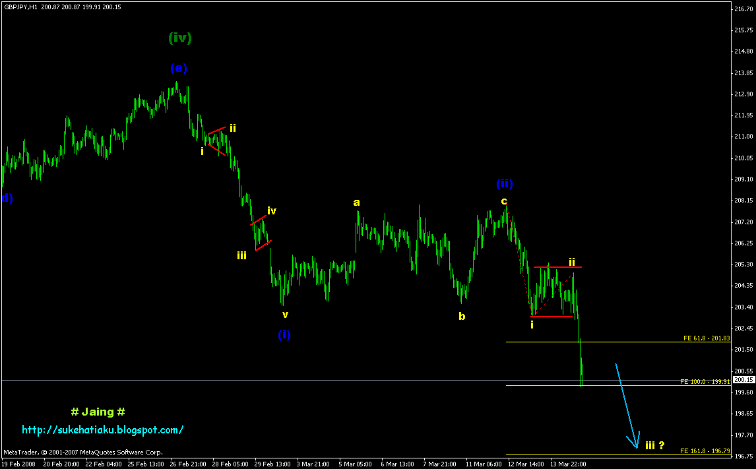Click yellow 'iii' label left of the 'iv' flag
756x469 pixels.
(241, 255)
